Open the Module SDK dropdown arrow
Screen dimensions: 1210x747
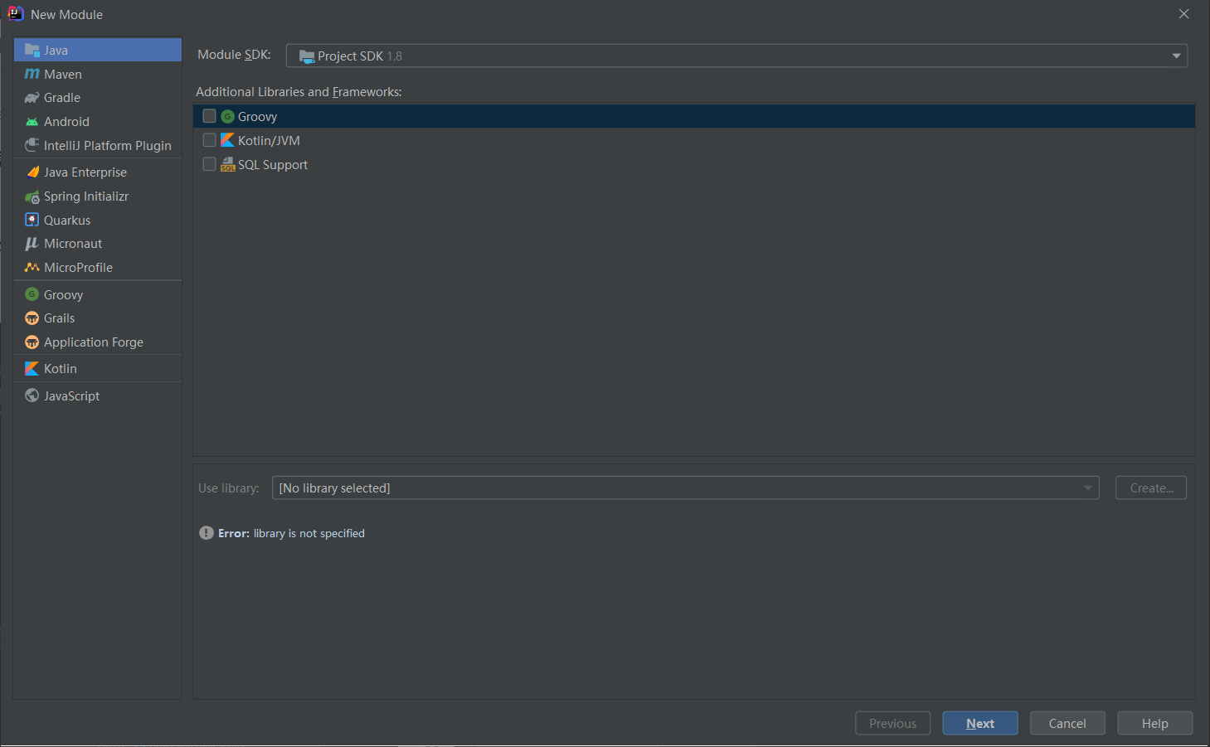click(1176, 56)
